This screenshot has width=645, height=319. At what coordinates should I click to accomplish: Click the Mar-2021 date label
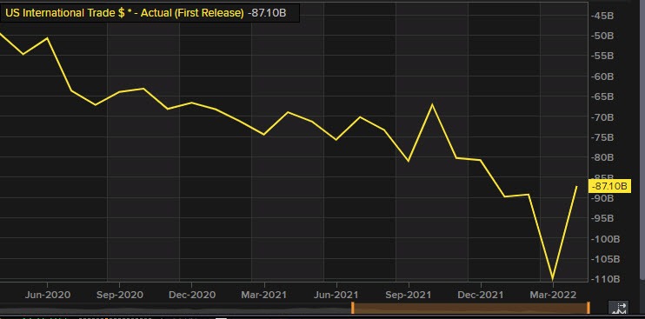[264, 295]
